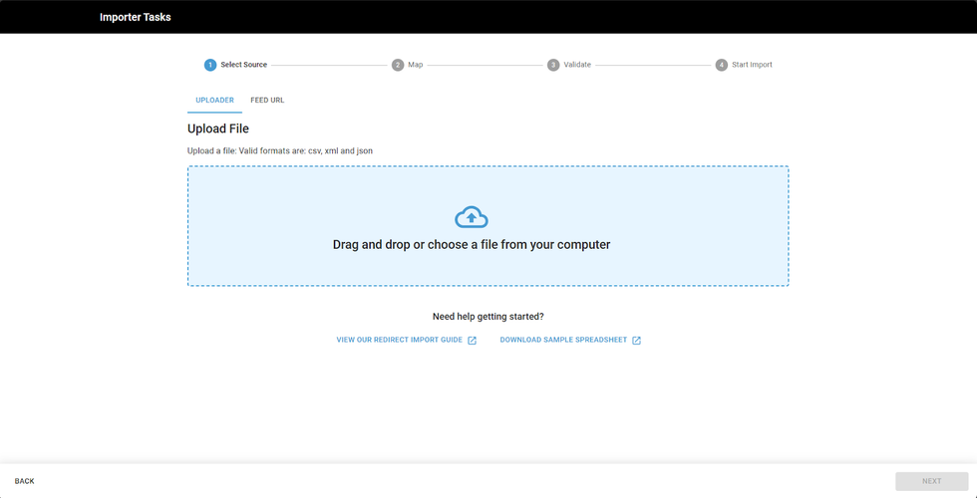Viewport: 977px width, 498px height.
Task: Click external-link icon beside Redirect Import Guide
Action: coord(473,341)
